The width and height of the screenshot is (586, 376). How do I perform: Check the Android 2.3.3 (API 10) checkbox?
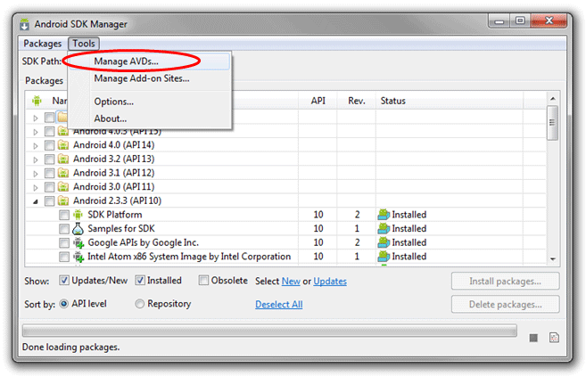[49, 201]
